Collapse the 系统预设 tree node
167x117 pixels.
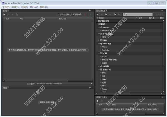(x=97, y=24)
